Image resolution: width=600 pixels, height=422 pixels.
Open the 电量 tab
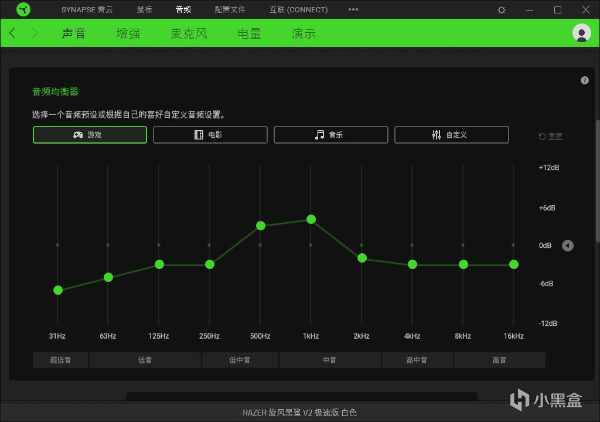coord(248,33)
